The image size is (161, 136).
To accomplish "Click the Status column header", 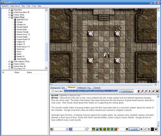I will pyautogui.click(x=32, y=72).
